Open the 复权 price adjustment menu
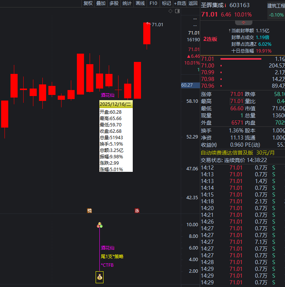The width and height of the screenshot is (285, 287). (x=88, y=3)
